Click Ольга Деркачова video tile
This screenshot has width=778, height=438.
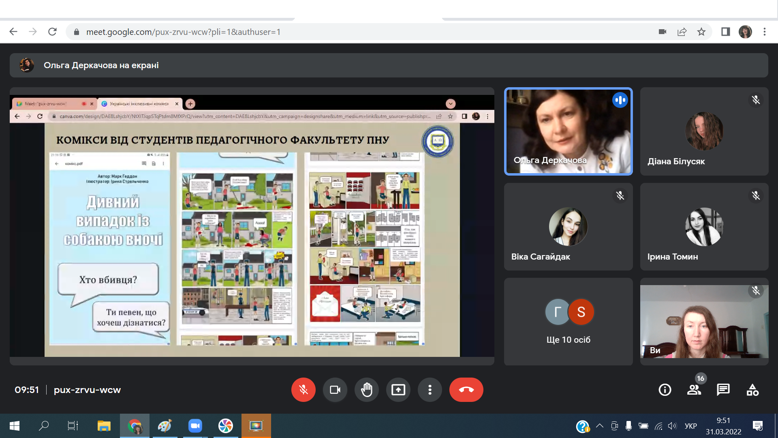[568, 131]
